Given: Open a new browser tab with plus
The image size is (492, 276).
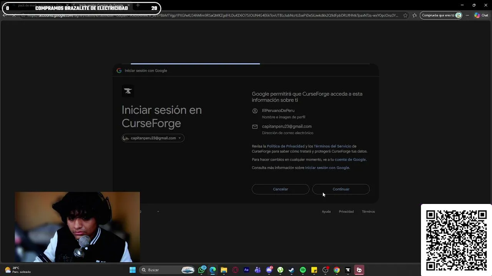Looking at the screenshot, I should click(x=138, y=5).
